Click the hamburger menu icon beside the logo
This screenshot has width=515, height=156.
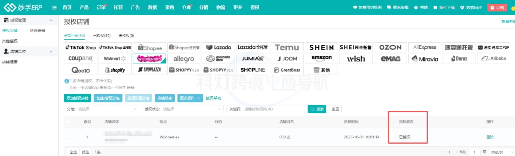click(x=55, y=7)
